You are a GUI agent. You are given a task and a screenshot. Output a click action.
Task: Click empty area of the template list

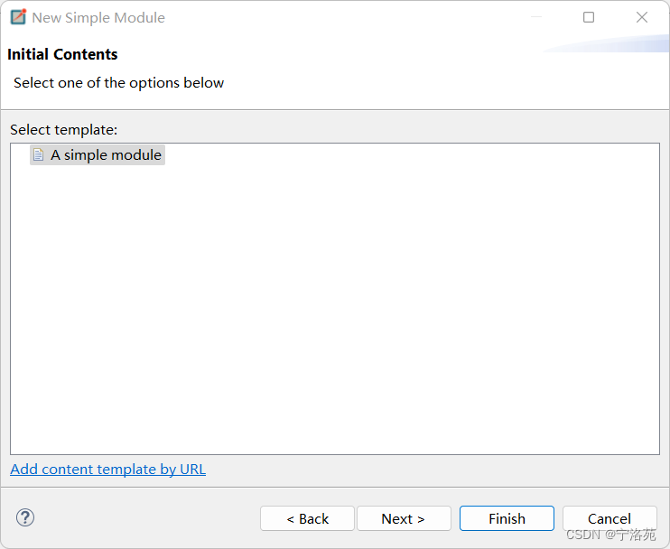pyautogui.click(x=335, y=308)
